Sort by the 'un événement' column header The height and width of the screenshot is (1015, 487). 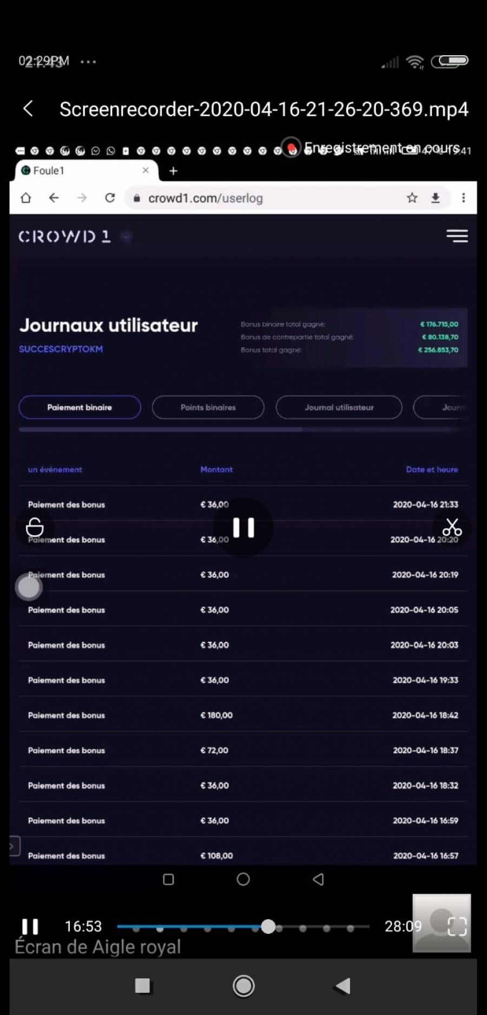coord(55,469)
